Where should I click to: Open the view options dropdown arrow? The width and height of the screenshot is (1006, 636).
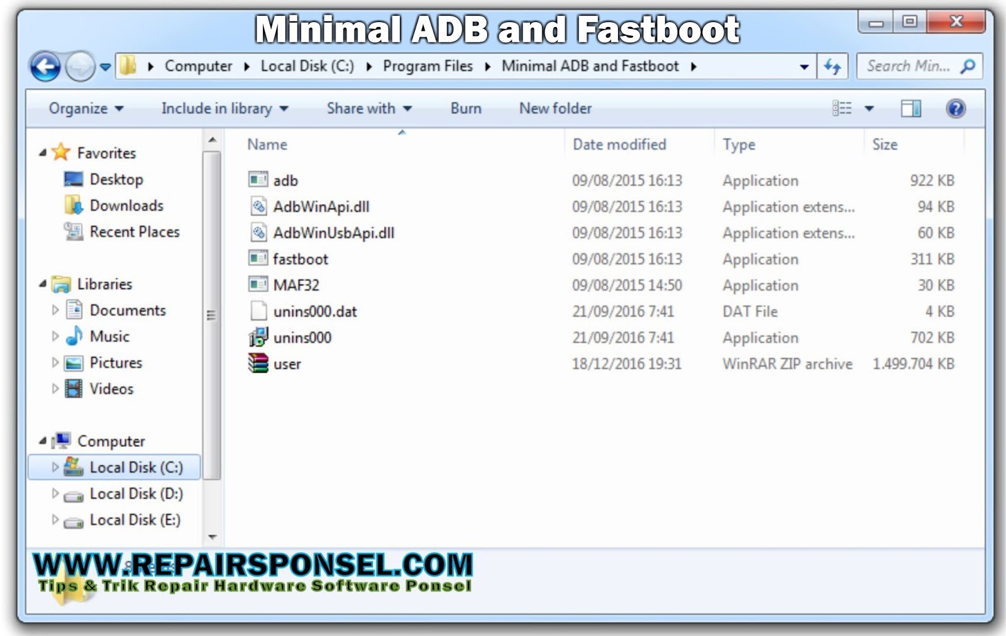pos(869,109)
